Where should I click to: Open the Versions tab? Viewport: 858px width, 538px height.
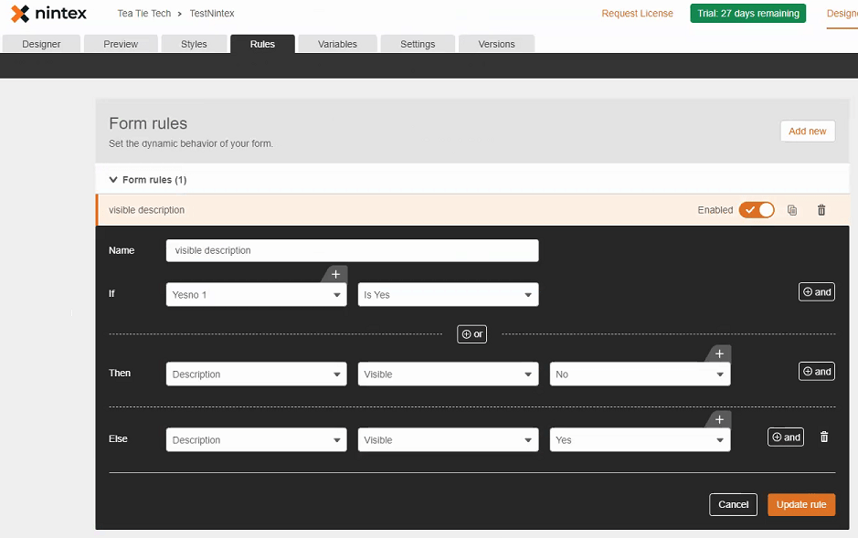[496, 44]
